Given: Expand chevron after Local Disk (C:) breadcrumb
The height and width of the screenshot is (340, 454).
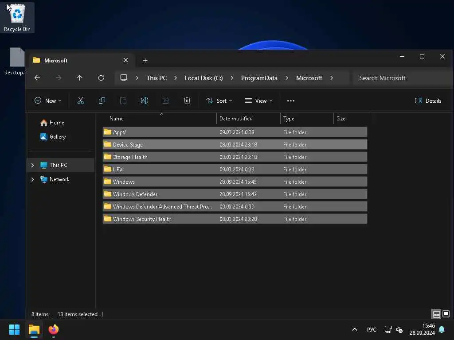Looking at the screenshot, I should coord(232,78).
